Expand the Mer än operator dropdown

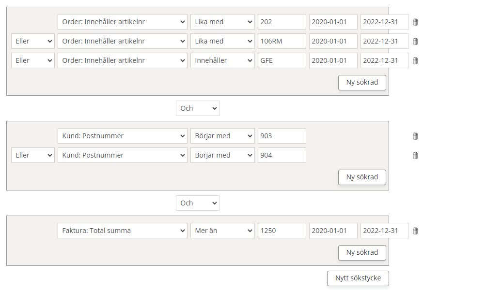[222, 231]
